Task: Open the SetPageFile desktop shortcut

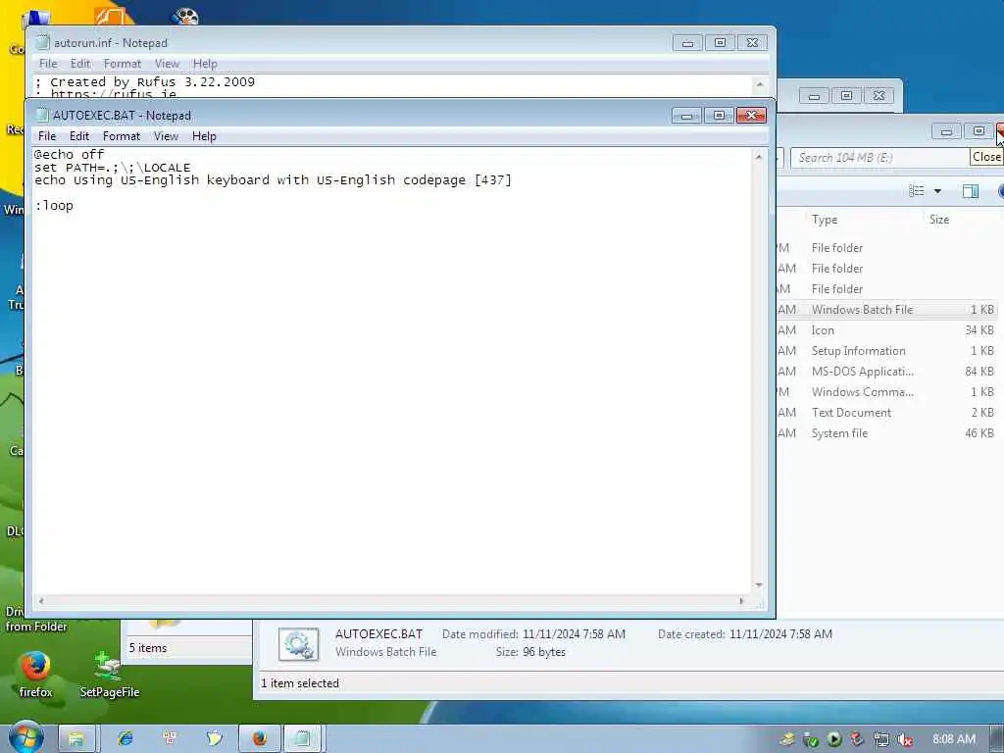Action: coord(110,674)
